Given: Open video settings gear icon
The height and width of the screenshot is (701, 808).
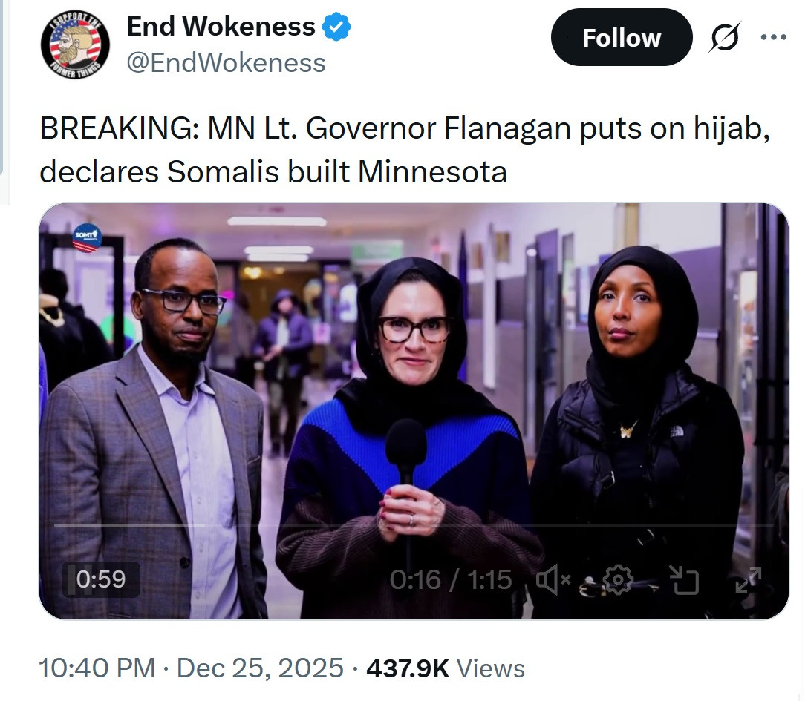Looking at the screenshot, I should click(x=618, y=580).
